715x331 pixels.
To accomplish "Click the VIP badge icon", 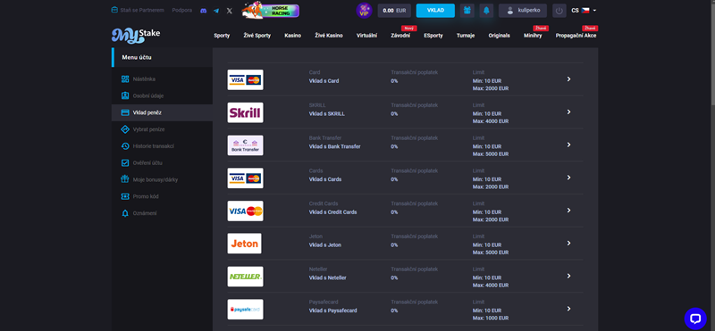I will (364, 11).
